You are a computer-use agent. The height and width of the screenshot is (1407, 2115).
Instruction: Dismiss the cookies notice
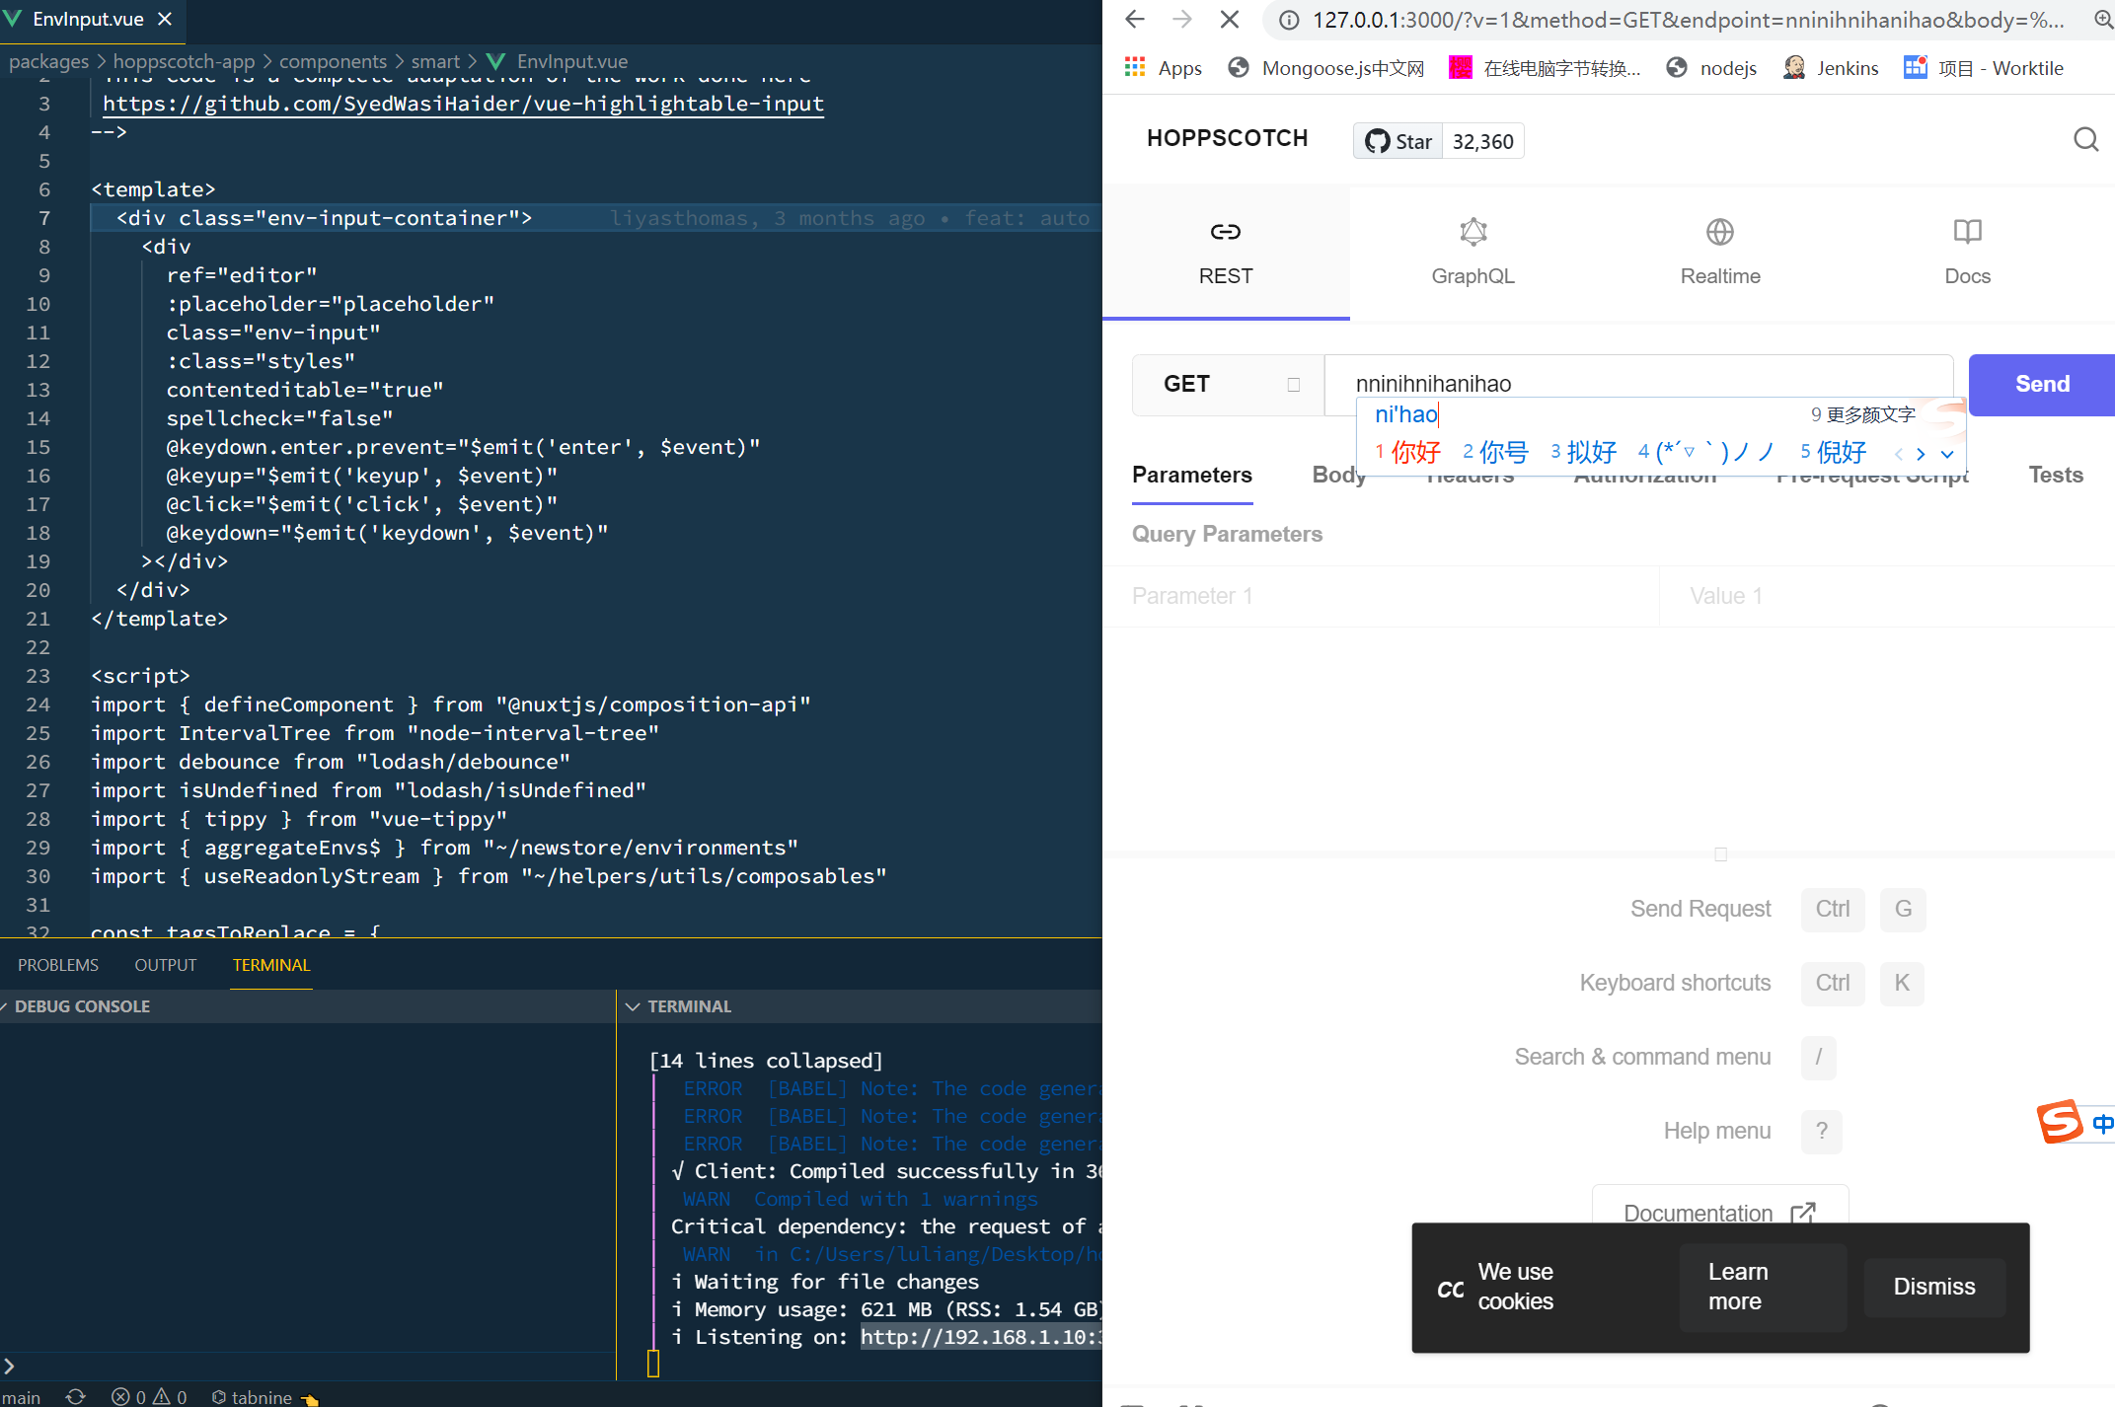[x=1933, y=1287]
